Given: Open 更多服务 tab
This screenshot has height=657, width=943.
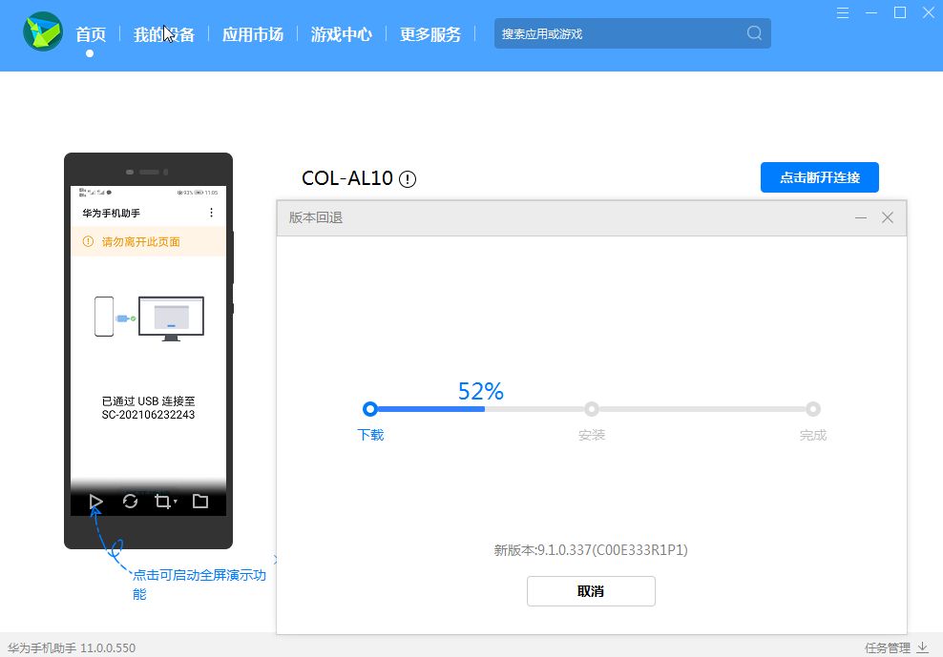Looking at the screenshot, I should tap(430, 34).
